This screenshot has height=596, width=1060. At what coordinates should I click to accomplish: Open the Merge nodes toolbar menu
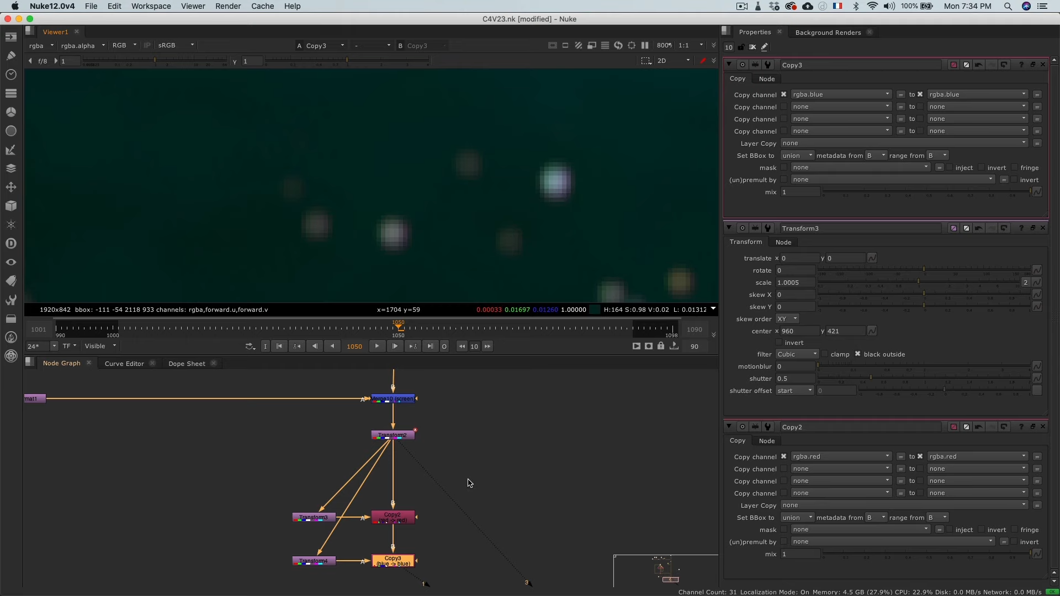pos(11,168)
